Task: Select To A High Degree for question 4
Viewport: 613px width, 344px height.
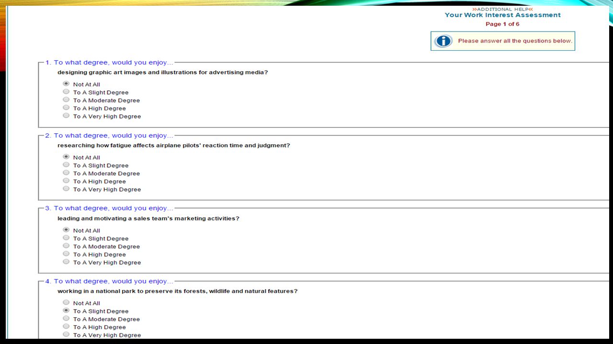Action: click(x=66, y=327)
